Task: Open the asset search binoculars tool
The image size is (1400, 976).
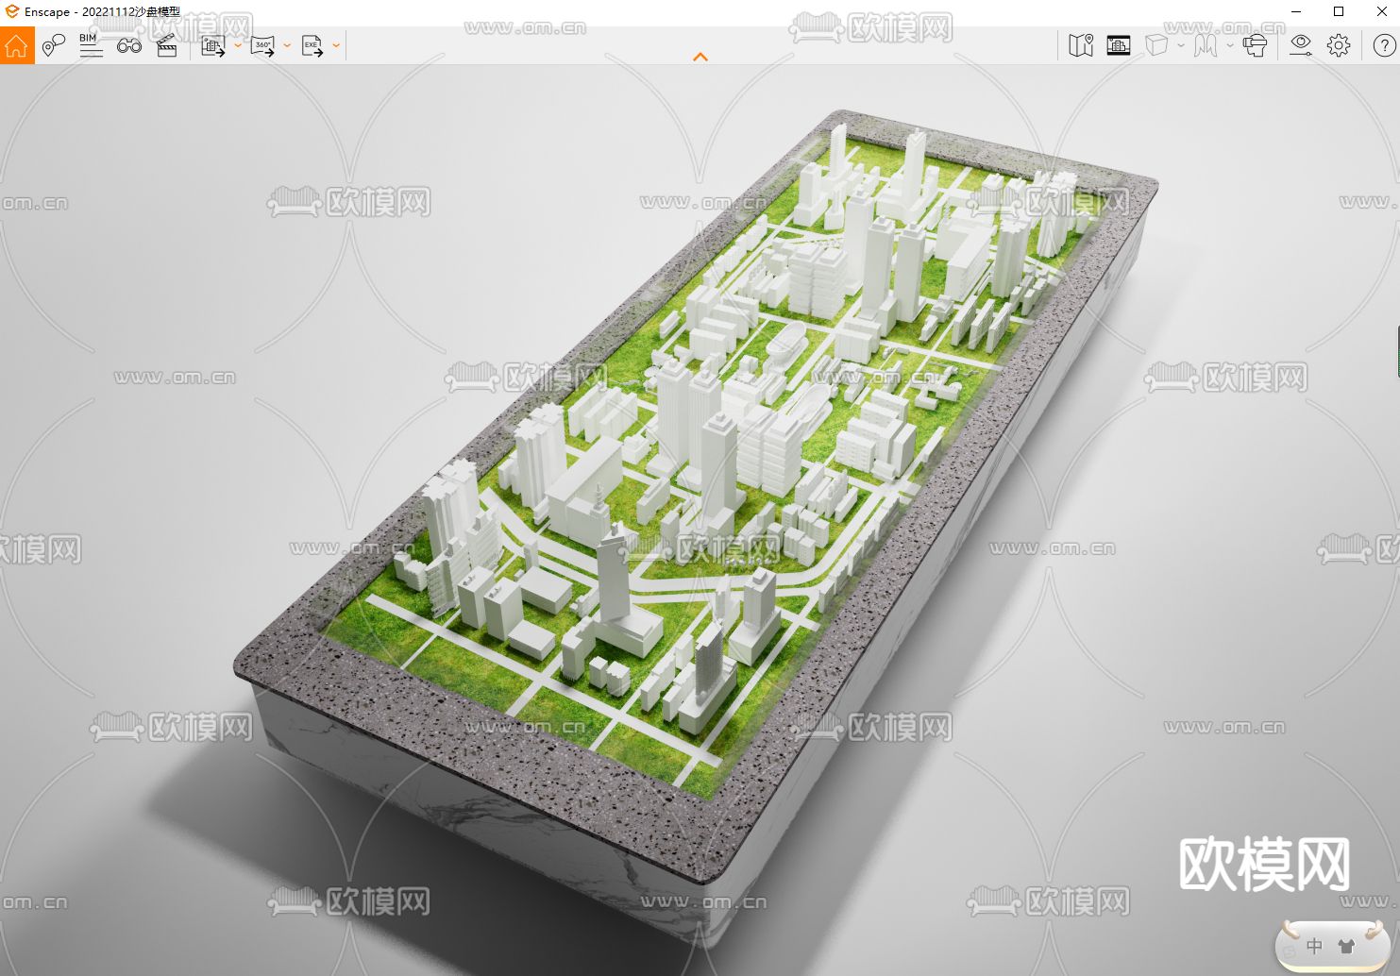Action: (129, 44)
